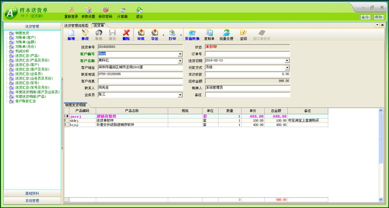Viewport: 389px width, 208px height.
Task: Launch the 计算器 (calculator) tool
Action: tap(122, 12)
